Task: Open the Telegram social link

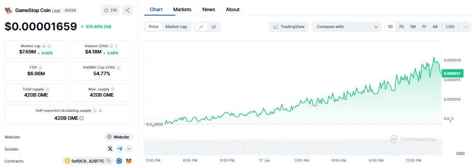Action: click(120, 149)
